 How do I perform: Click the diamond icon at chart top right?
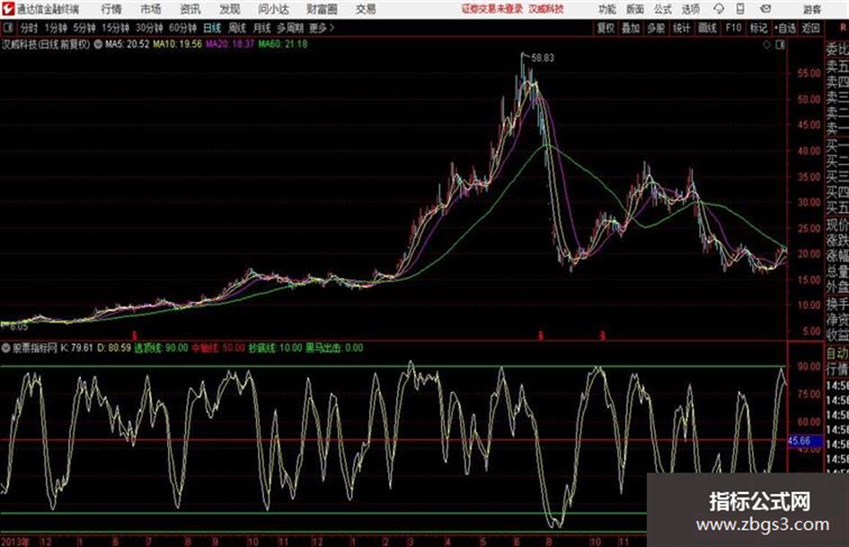[x=766, y=45]
